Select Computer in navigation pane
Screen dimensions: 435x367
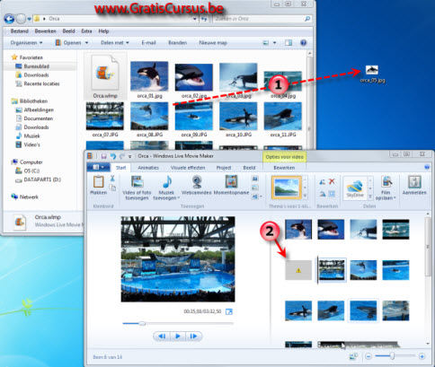tap(31, 162)
